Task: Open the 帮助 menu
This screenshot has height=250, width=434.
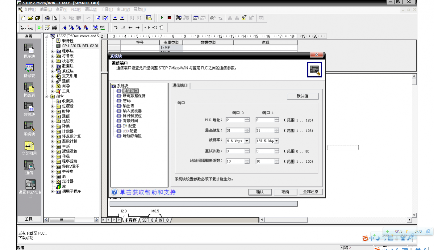Action: coord(139,9)
